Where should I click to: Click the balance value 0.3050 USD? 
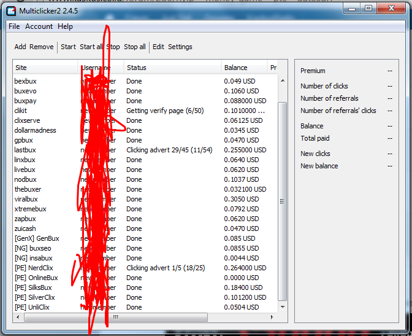pyautogui.click(x=242, y=199)
